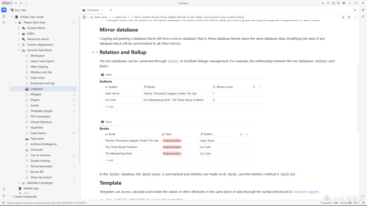Open the Template snippet link
This screenshot has width=367, height=206.
tap(305, 192)
